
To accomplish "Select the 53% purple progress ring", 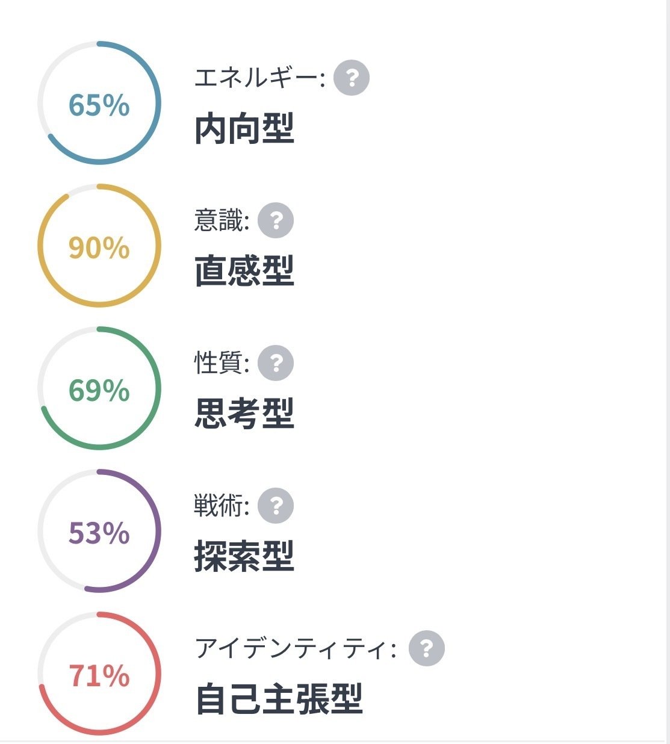I will pyautogui.click(x=99, y=531).
